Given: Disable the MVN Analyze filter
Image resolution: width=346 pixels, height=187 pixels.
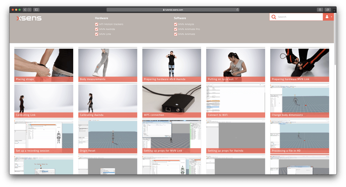Looking at the screenshot, I should click(176, 24).
